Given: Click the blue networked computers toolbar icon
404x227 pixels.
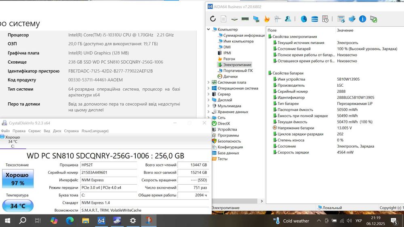Looking at the screenshot, I should 352,19.
